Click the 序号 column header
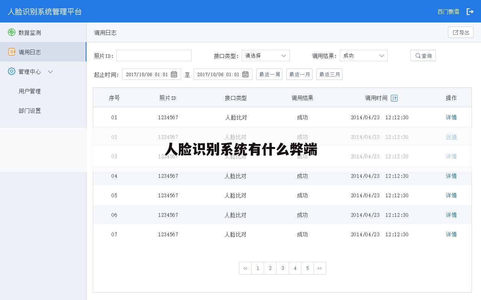 pyautogui.click(x=114, y=98)
